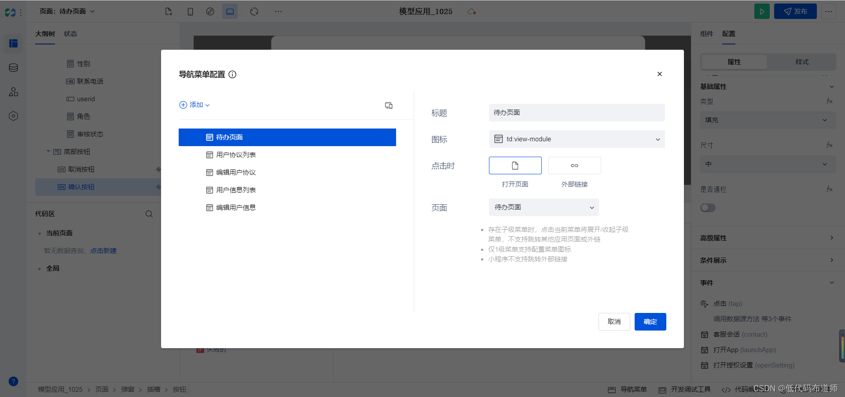
Task: Open the top-right more menu ellipsis
Action: coord(828,11)
